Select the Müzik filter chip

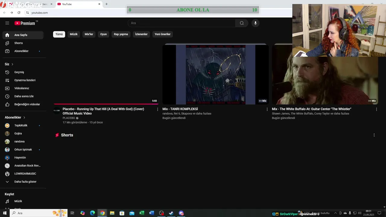74,34
